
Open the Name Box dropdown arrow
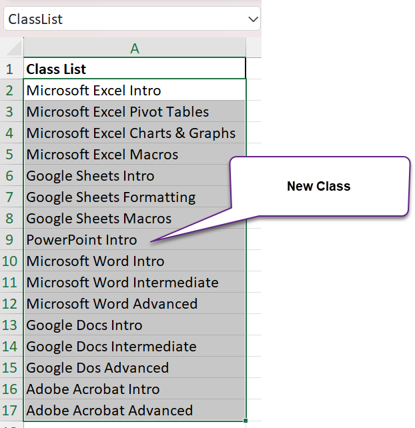[253, 19]
